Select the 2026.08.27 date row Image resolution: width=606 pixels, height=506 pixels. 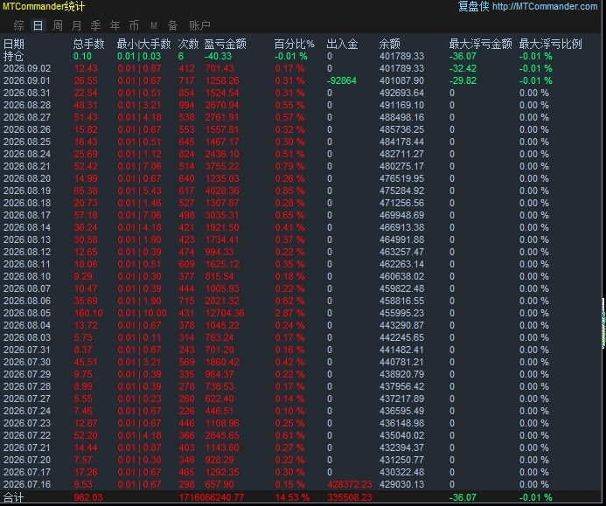(x=27, y=117)
